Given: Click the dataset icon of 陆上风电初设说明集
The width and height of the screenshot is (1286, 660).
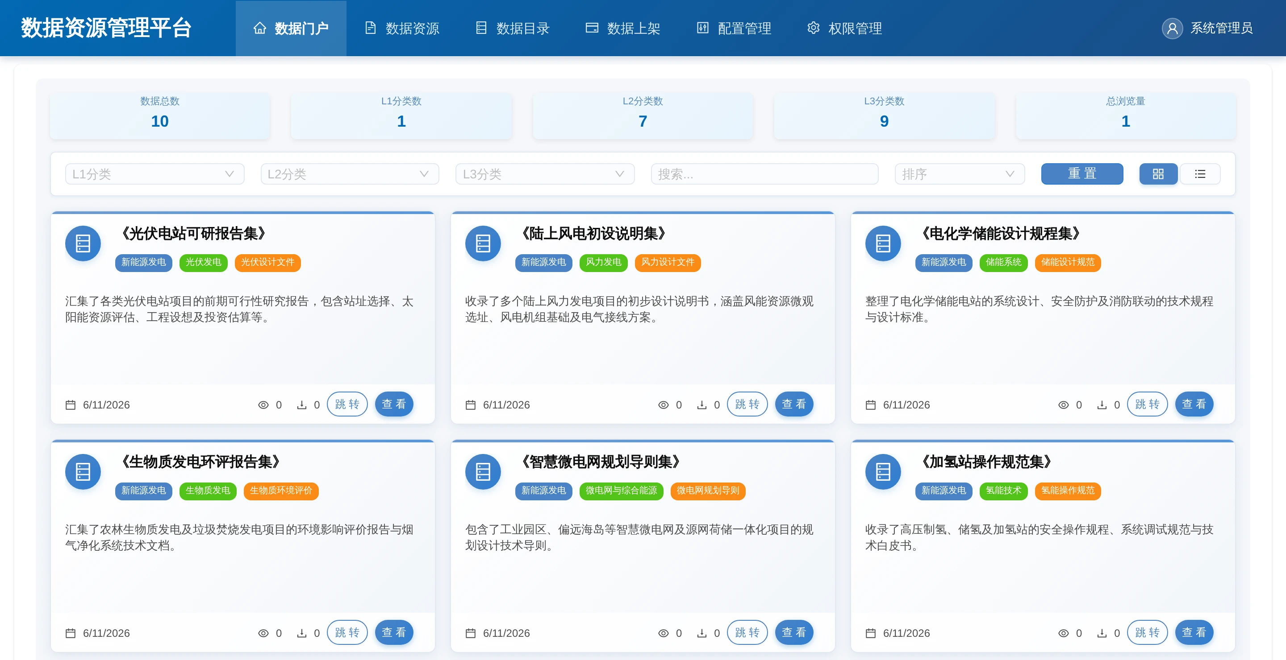Looking at the screenshot, I should pos(483,243).
